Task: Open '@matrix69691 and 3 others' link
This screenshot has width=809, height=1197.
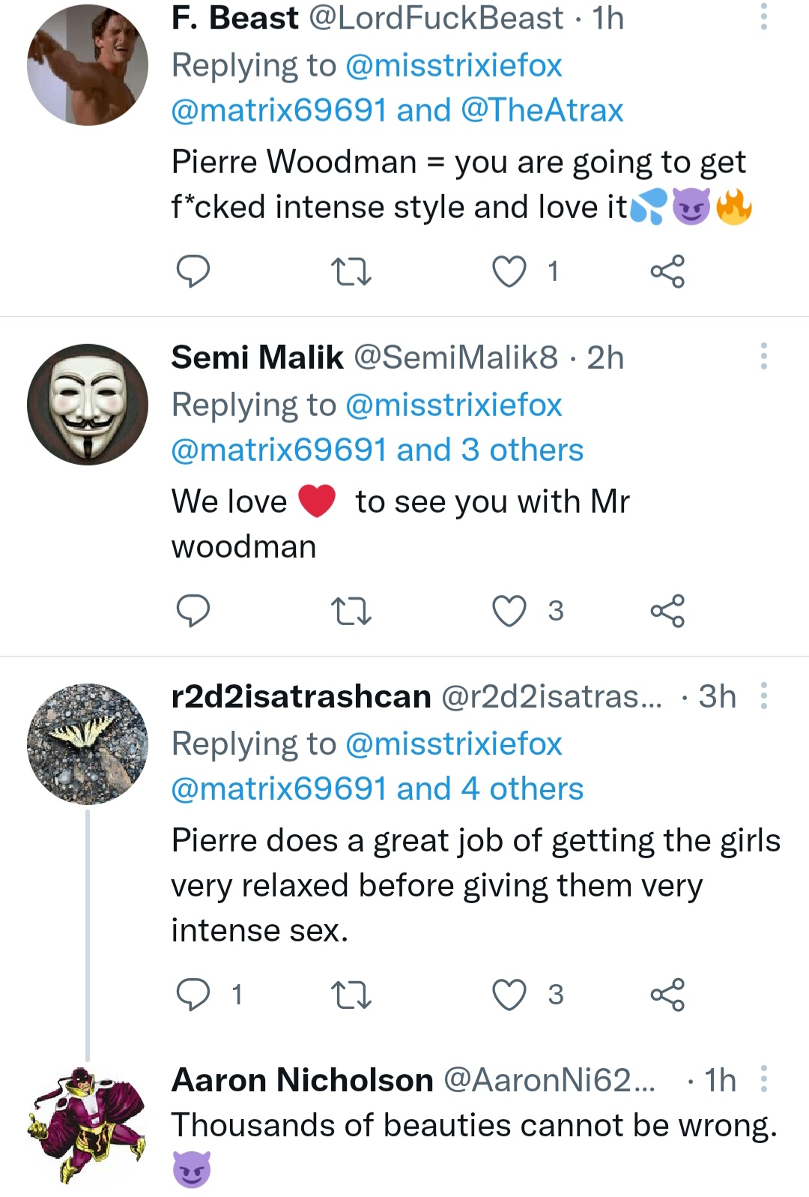Action: (377, 450)
